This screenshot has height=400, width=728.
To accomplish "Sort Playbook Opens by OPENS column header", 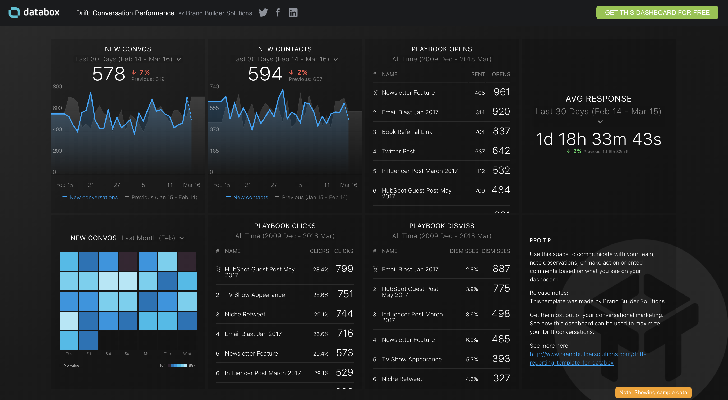I will [501, 74].
